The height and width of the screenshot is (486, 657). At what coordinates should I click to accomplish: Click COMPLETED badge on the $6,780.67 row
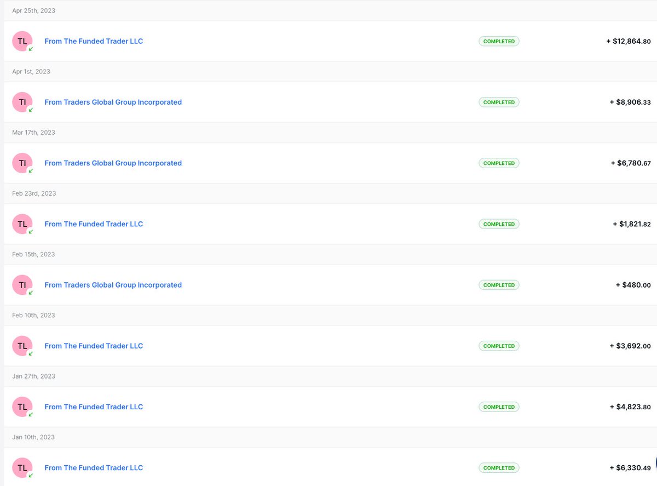pyautogui.click(x=499, y=163)
